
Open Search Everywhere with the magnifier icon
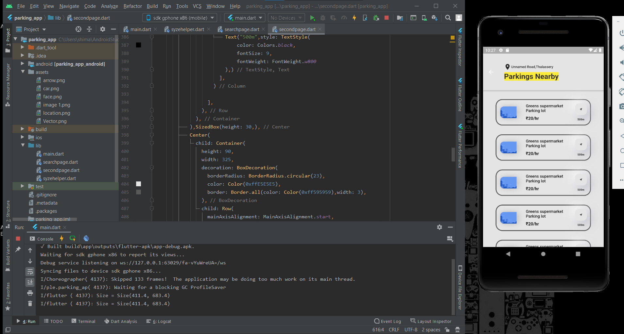click(448, 18)
